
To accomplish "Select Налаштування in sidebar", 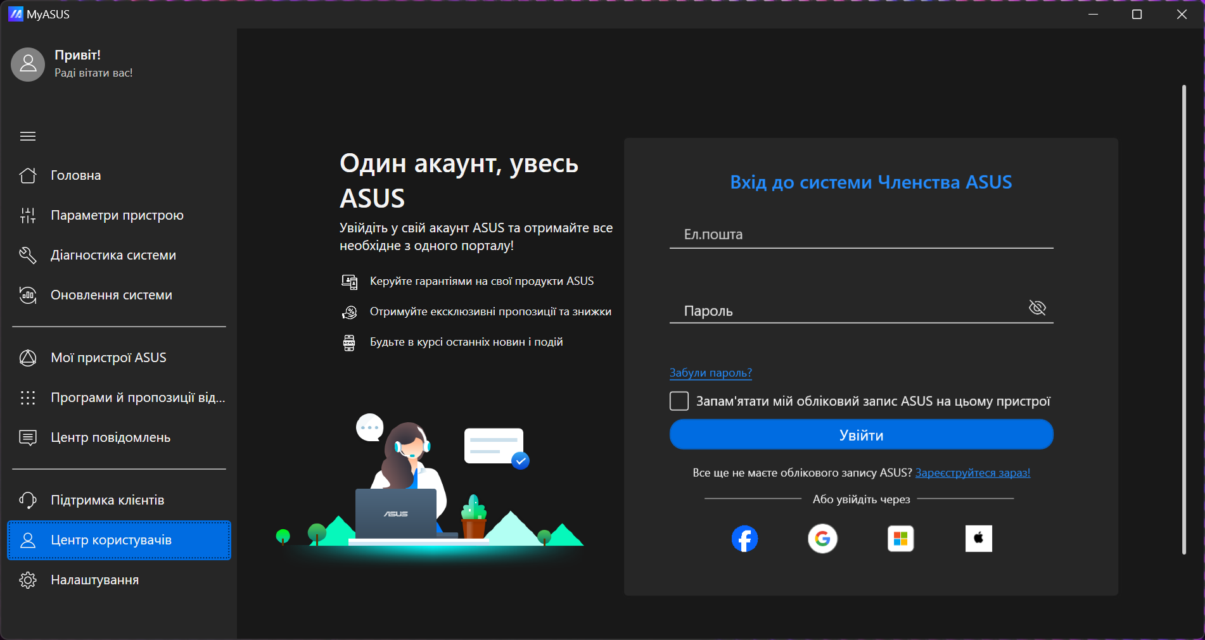I will [x=119, y=580].
